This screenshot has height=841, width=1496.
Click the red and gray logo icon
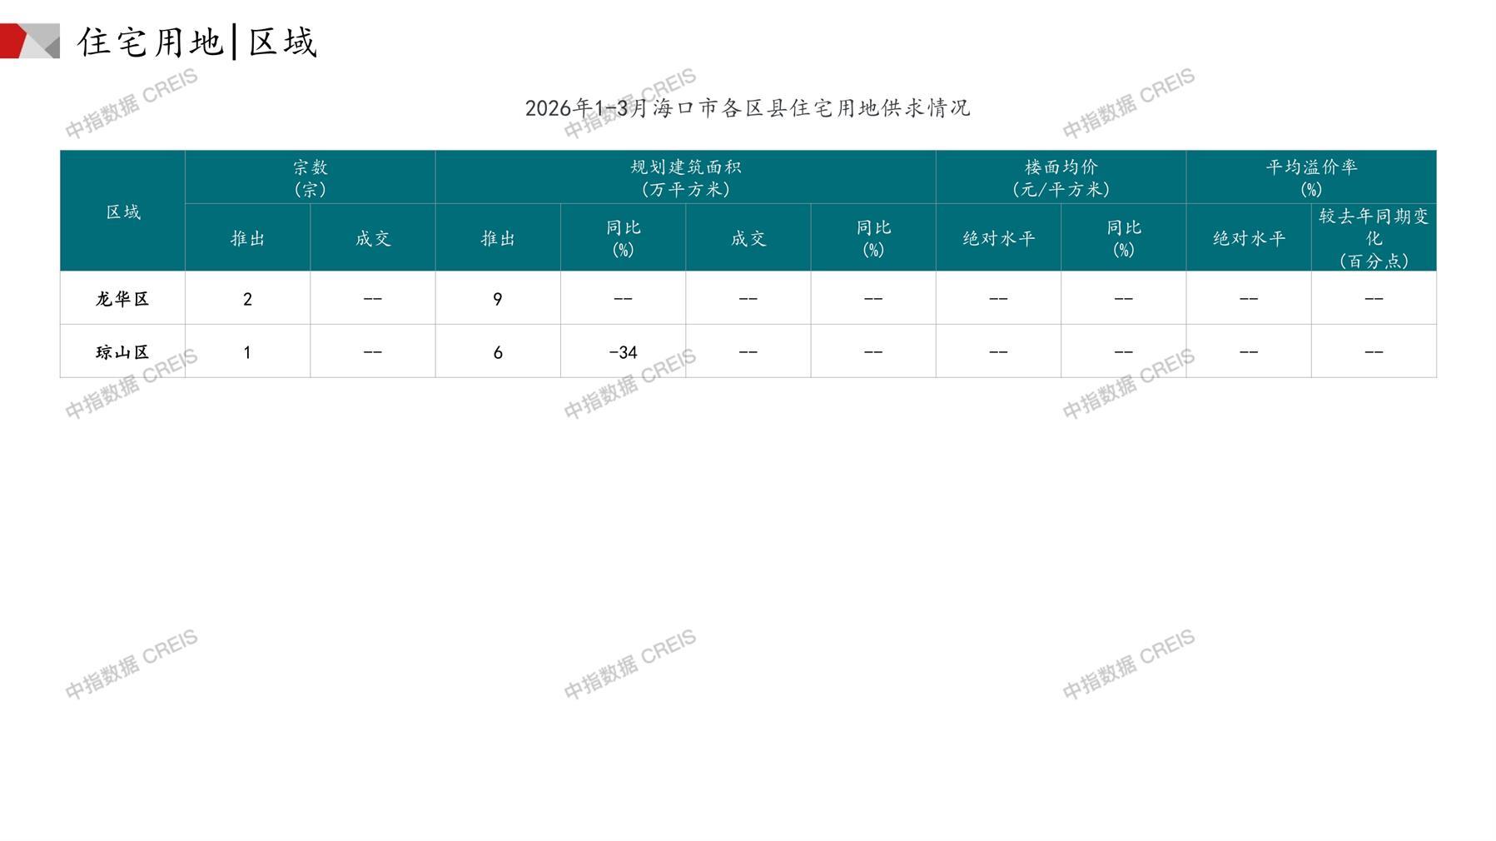tap(29, 41)
